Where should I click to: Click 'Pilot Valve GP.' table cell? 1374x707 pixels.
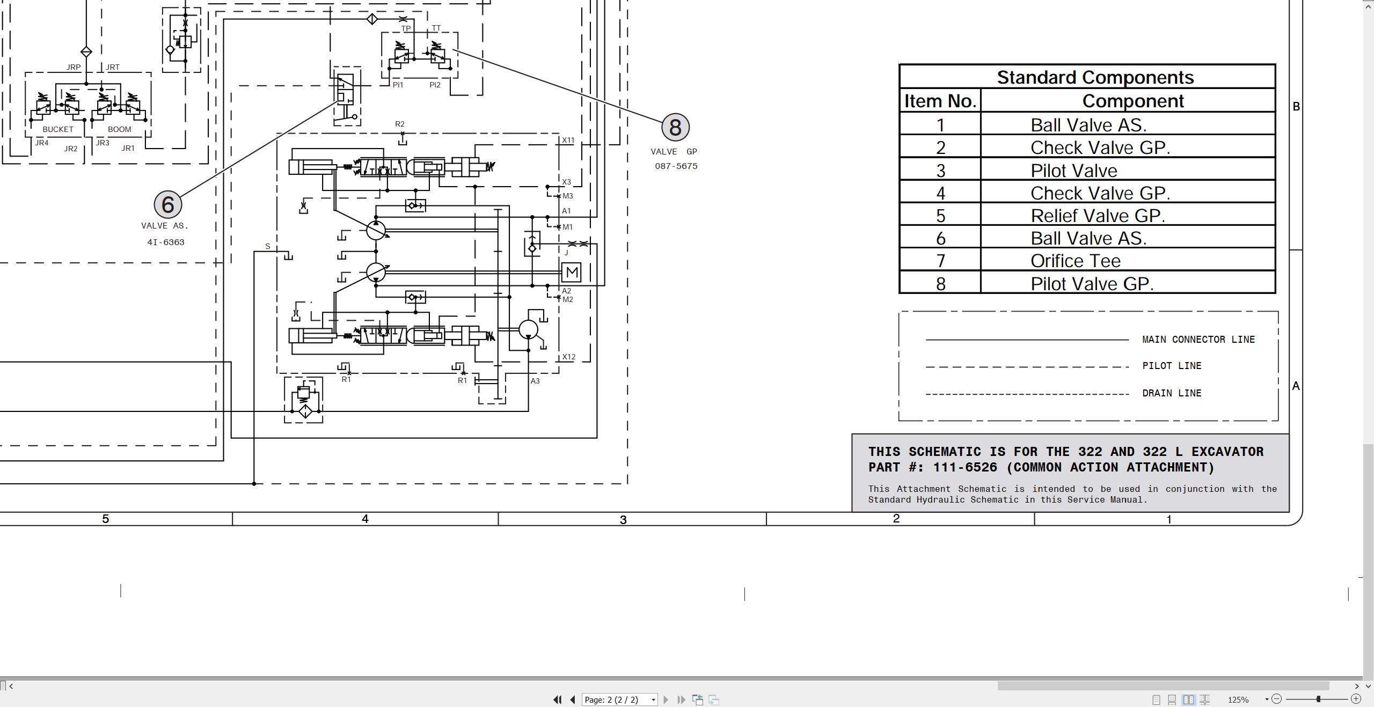coord(1128,283)
